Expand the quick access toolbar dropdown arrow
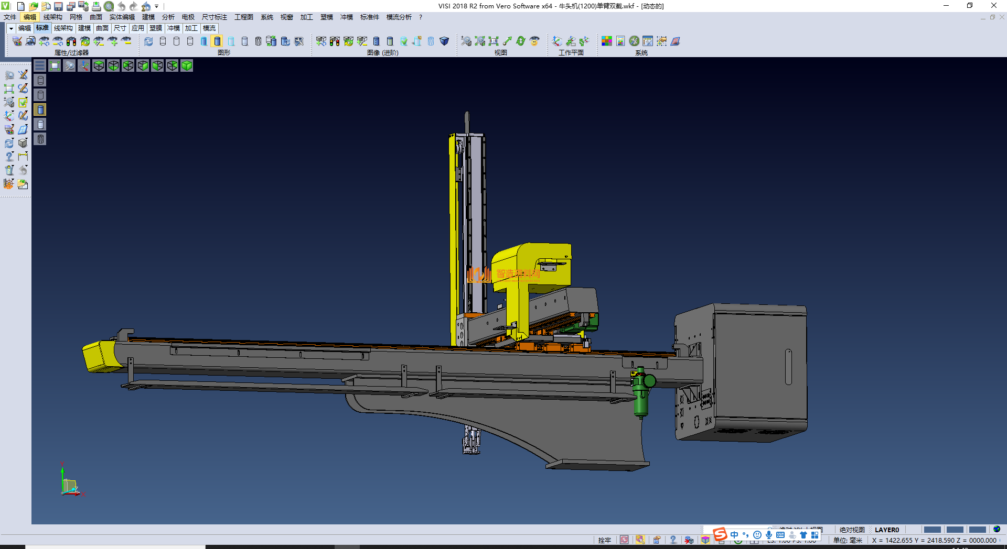The image size is (1007, 549). pyautogui.click(x=157, y=6)
